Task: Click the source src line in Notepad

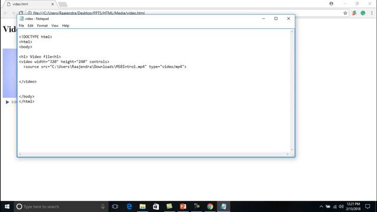Action: coord(105,67)
